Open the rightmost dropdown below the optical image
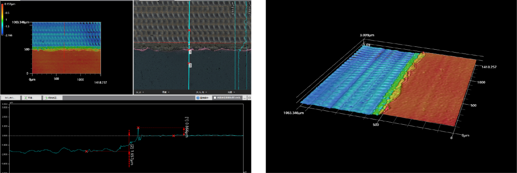 231,92
